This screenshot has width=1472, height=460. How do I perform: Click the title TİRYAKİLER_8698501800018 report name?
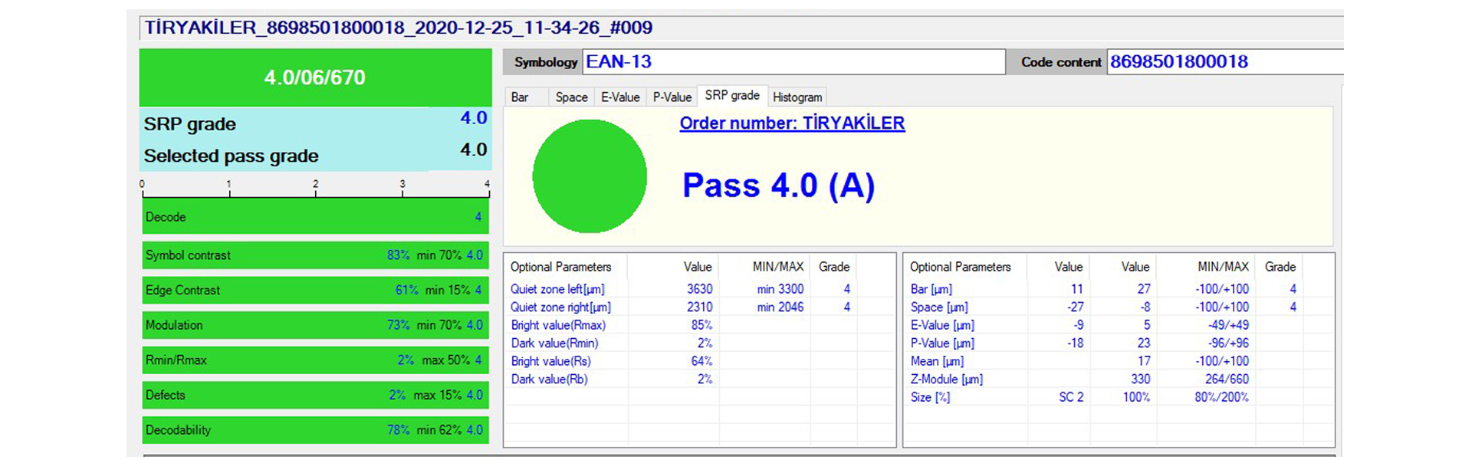[399, 28]
